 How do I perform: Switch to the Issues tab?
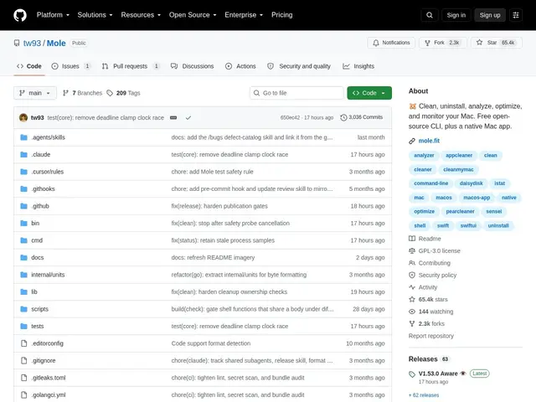pyautogui.click(x=71, y=66)
